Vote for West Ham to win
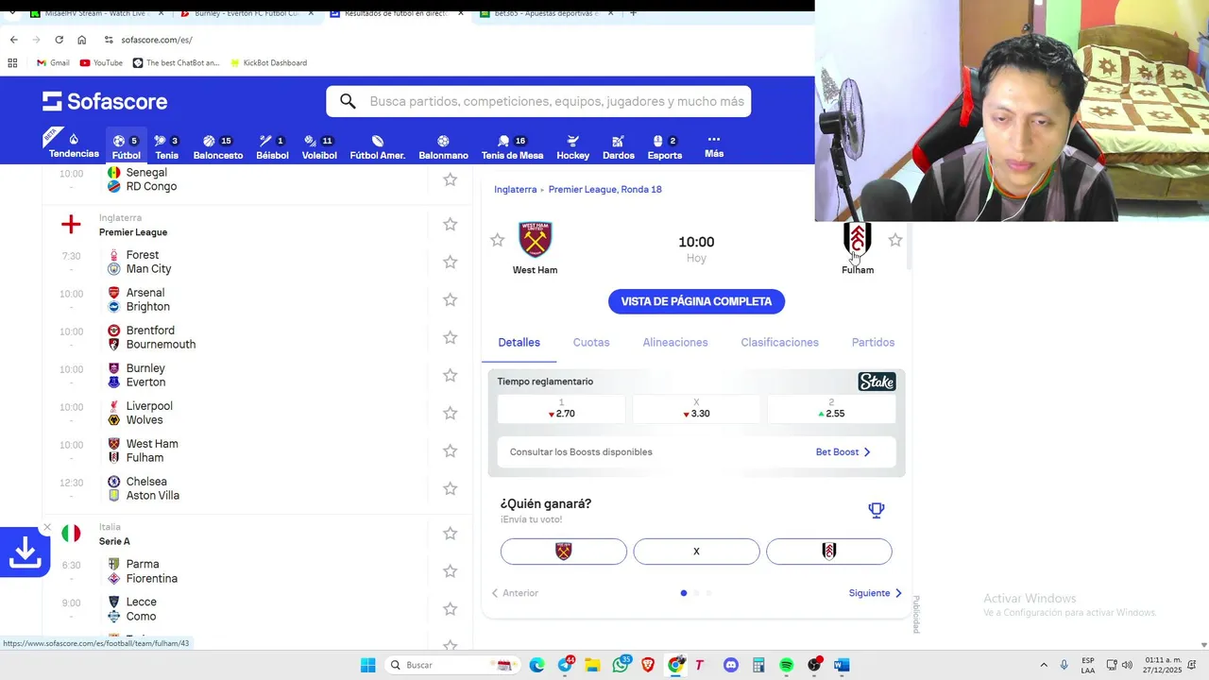Screen dimensions: 1209x680 (x=564, y=552)
